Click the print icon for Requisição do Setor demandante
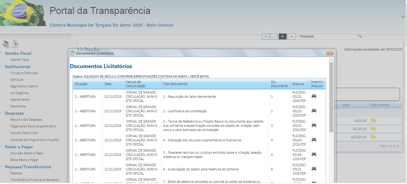The image size is (407, 184). (x=314, y=96)
